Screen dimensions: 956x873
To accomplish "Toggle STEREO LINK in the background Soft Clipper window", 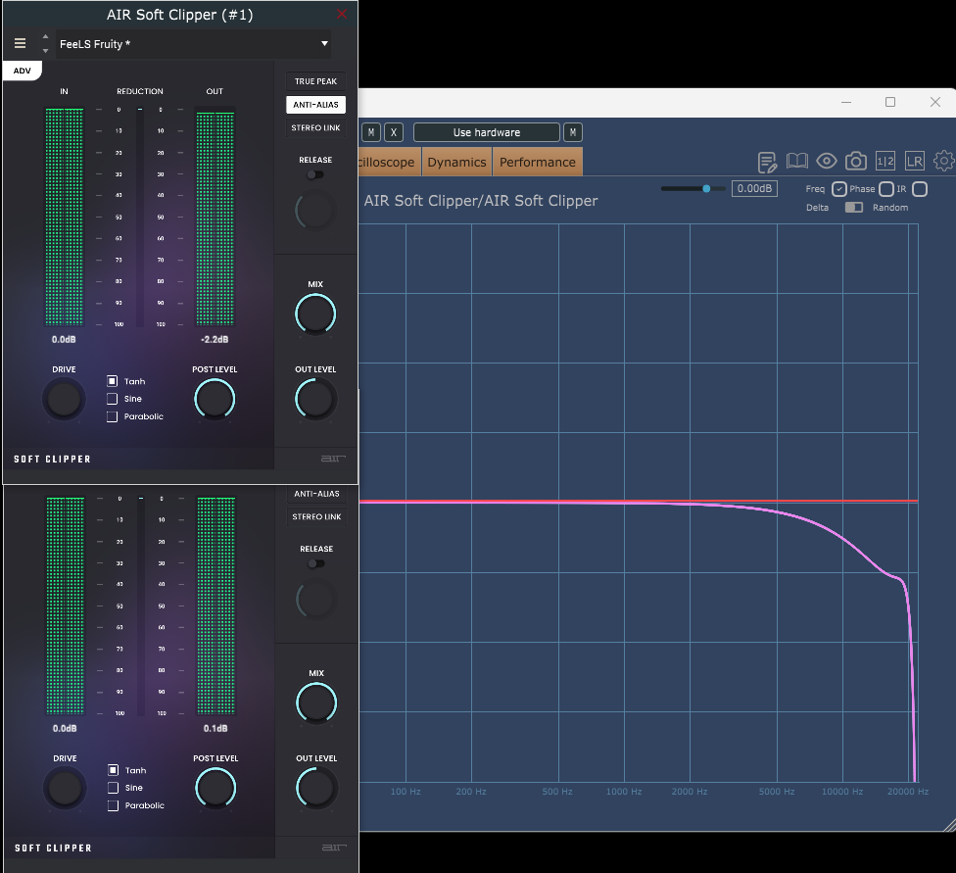I will [x=317, y=516].
